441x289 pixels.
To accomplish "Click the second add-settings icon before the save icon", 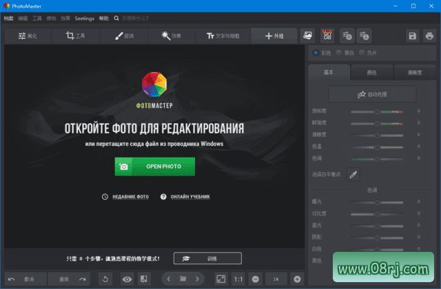I will pyautogui.click(x=365, y=36).
